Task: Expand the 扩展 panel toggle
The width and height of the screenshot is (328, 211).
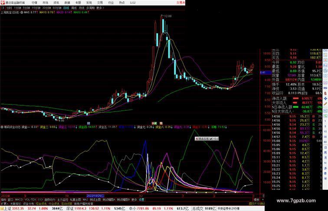Action: [4, 204]
